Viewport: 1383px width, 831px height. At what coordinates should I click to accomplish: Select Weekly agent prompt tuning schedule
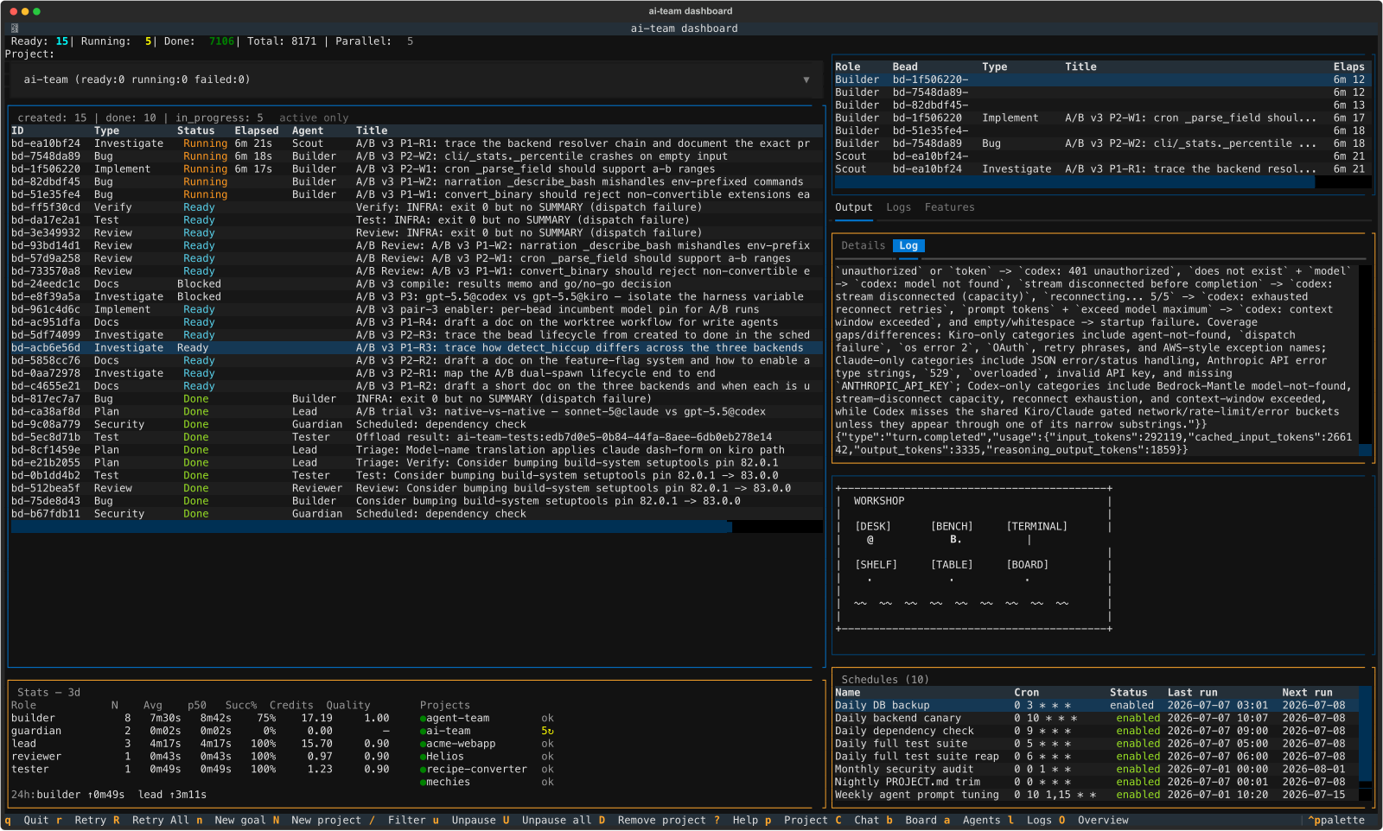point(1096,795)
